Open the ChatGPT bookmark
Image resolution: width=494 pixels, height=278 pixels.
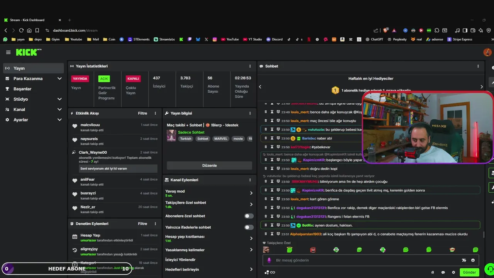tap(374, 39)
